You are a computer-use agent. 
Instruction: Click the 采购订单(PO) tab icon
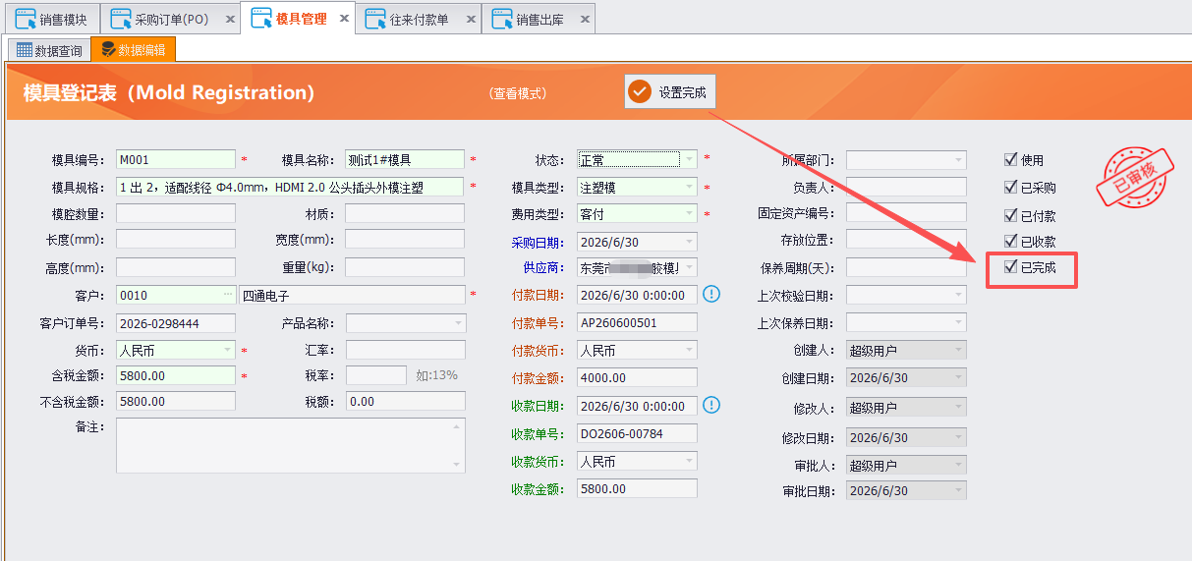(x=121, y=19)
